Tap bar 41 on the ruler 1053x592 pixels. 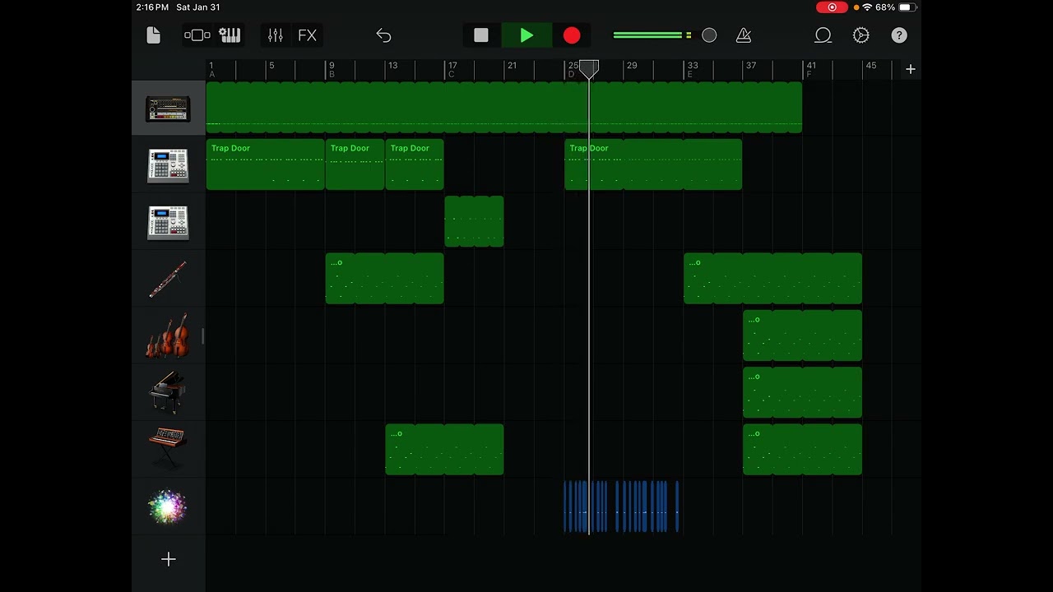pos(811,65)
